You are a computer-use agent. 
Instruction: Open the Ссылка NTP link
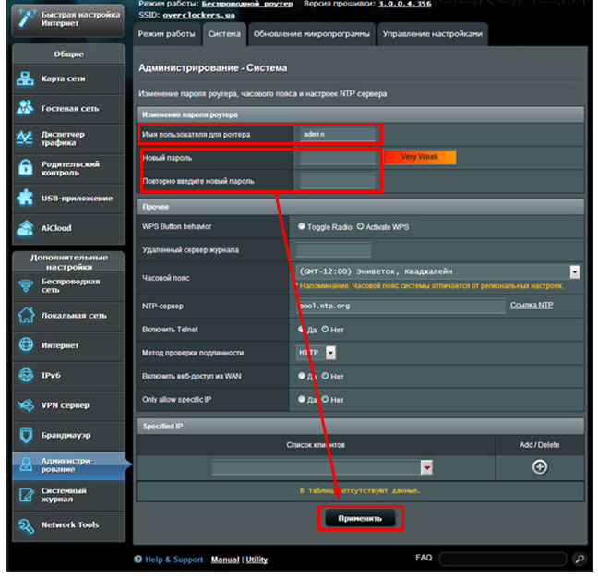coord(532,305)
